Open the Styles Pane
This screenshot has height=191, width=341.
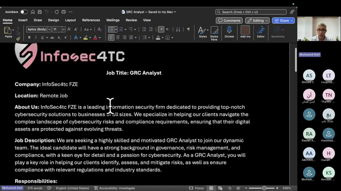pyautogui.click(x=214, y=33)
